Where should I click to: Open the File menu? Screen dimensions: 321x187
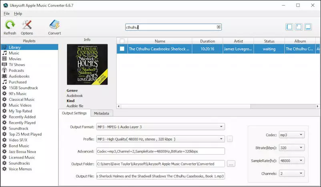tap(6, 14)
